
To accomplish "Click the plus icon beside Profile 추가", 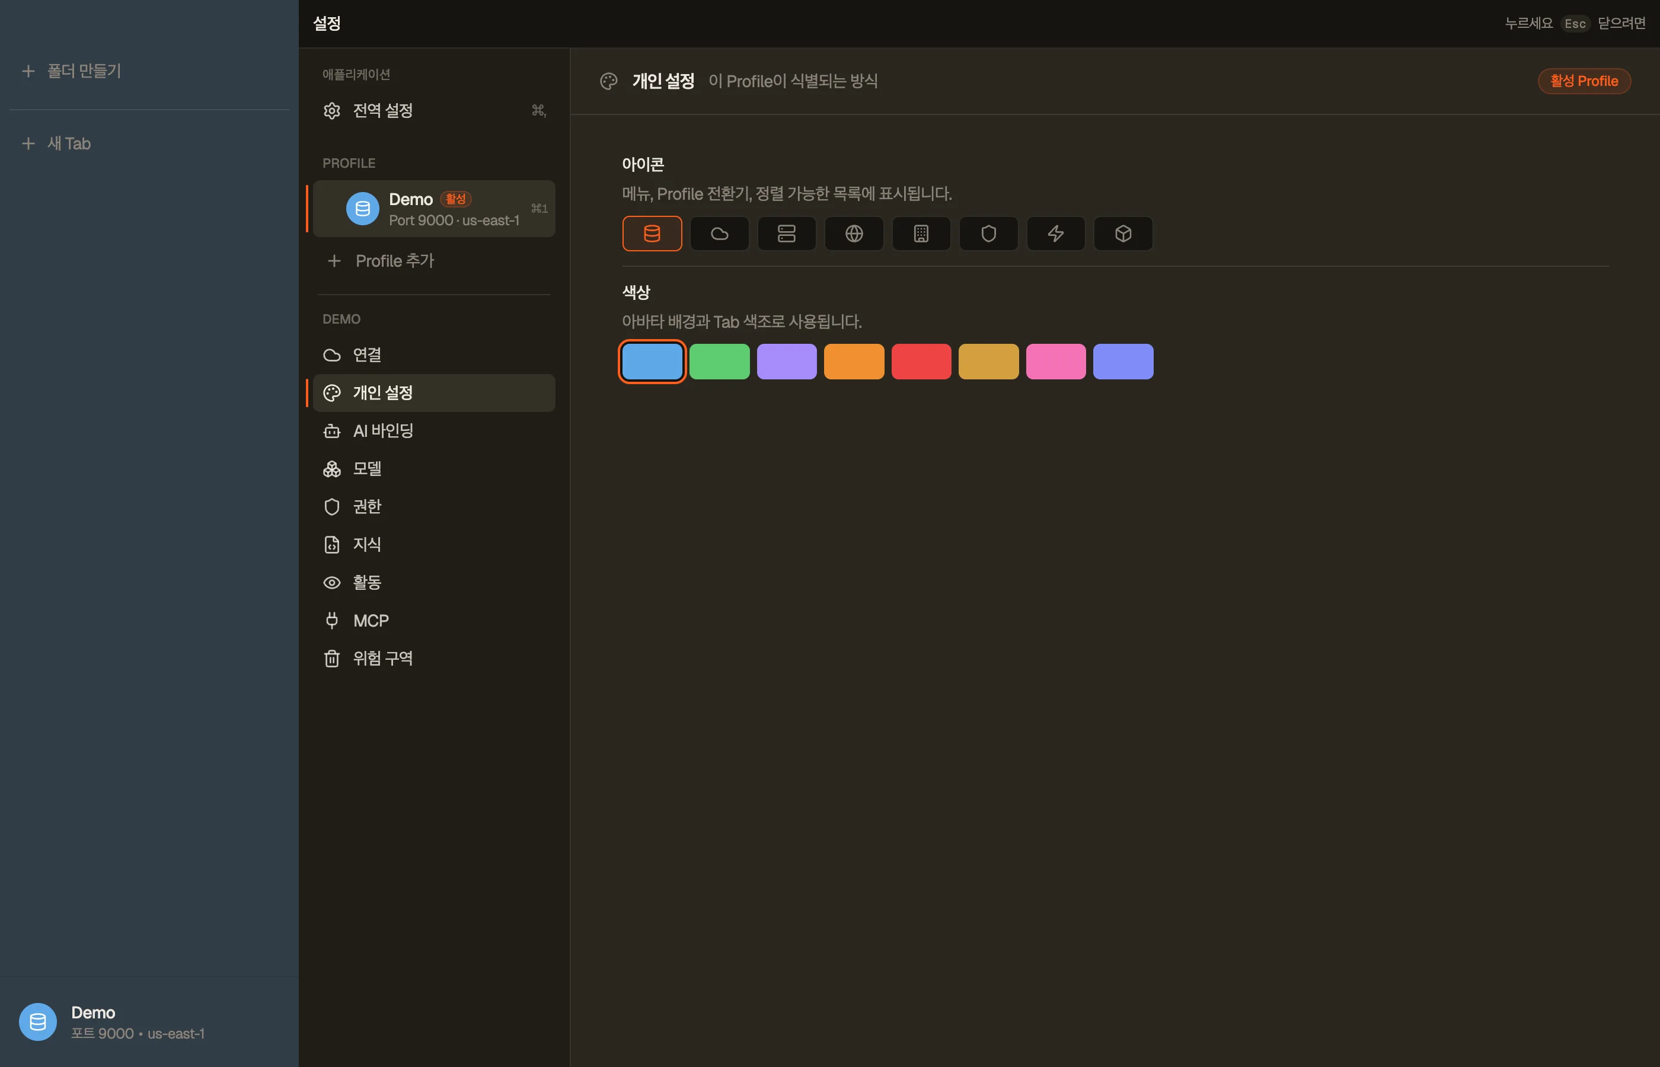I will (334, 261).
